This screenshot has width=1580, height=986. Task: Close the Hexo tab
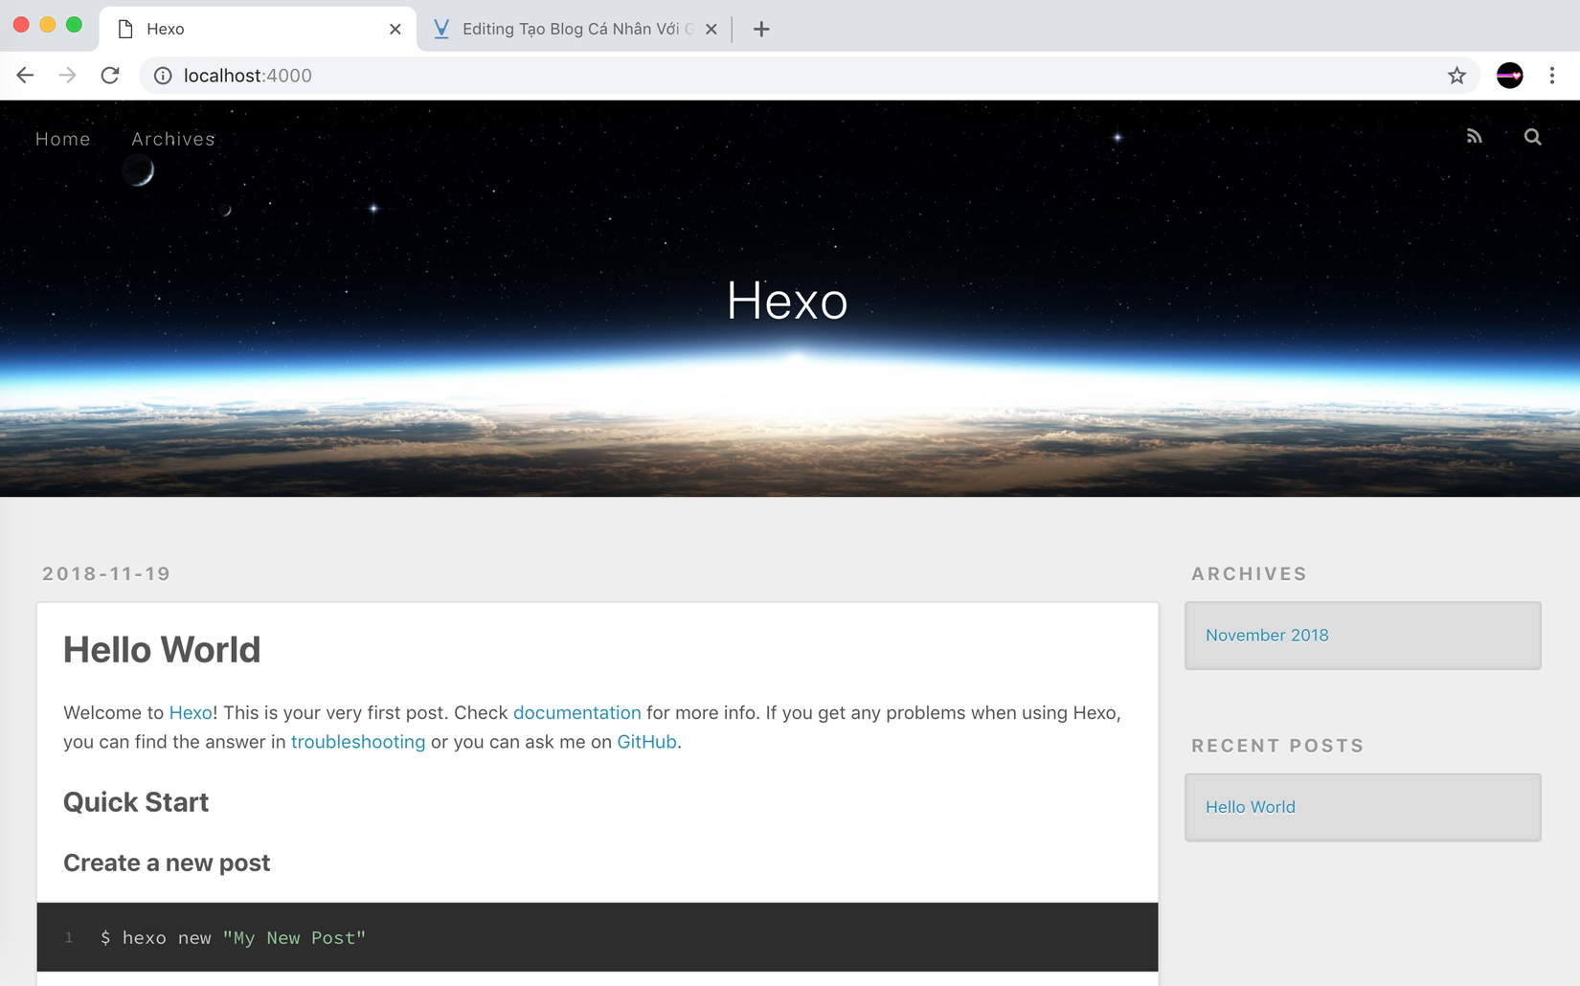[395, 29]
